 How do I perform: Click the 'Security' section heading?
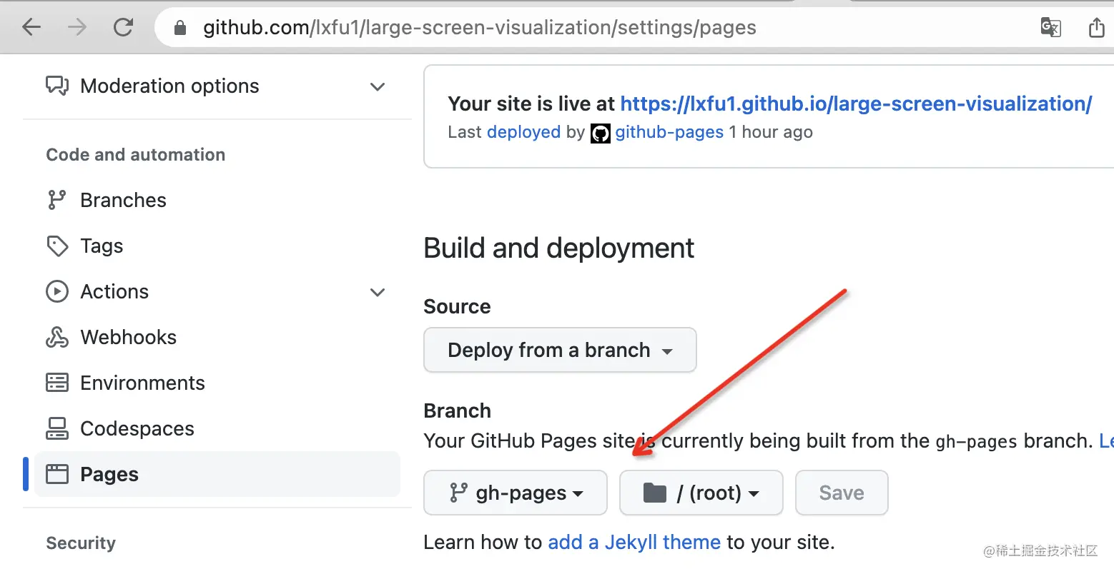tap(81, 543)
